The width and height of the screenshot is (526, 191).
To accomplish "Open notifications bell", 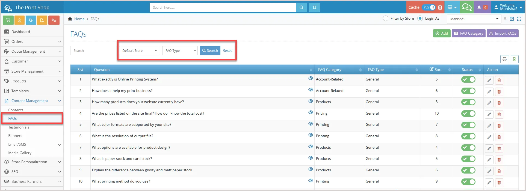I will [x=479, y=7].
